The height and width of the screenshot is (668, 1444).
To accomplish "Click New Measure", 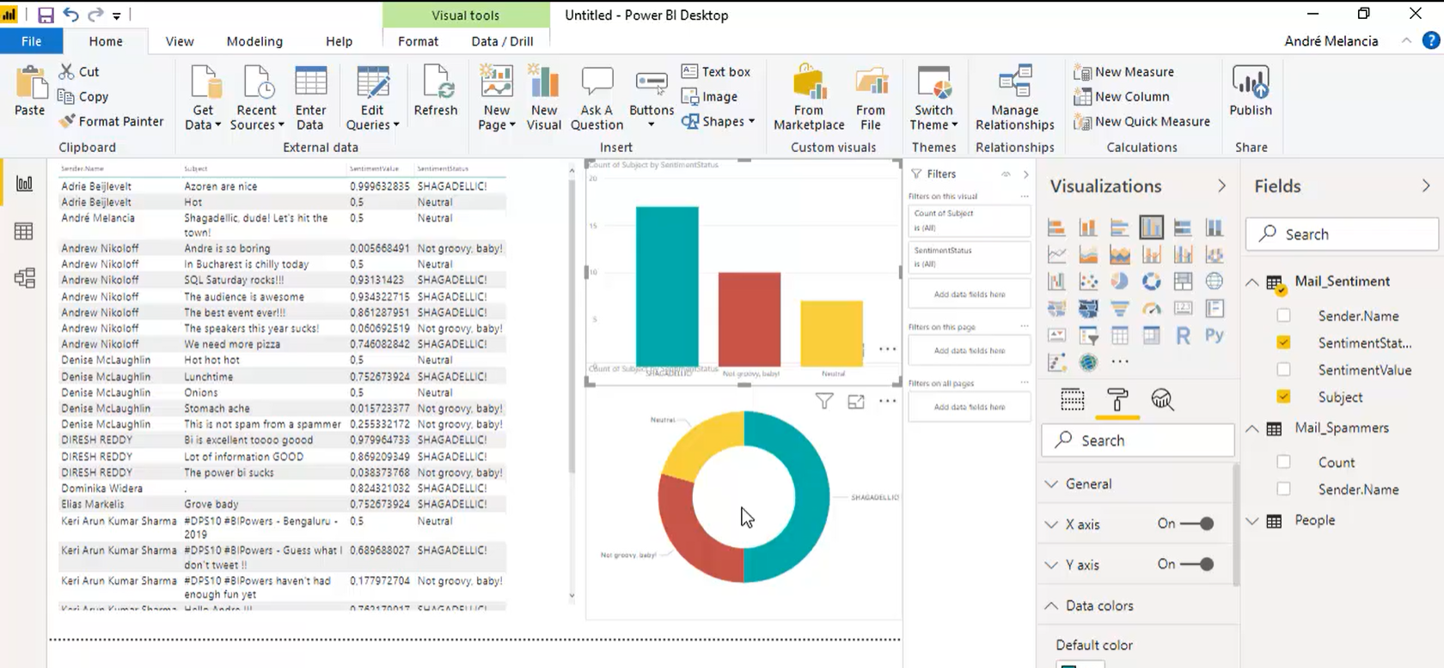I will pos(1123,72).
